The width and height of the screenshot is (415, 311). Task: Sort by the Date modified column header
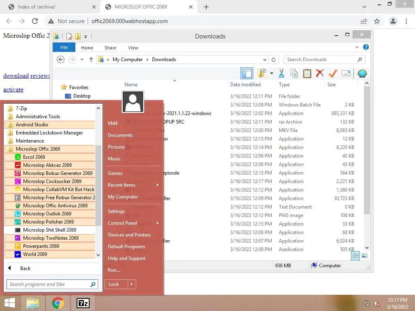pyautogui.click(x=245, y=85)
